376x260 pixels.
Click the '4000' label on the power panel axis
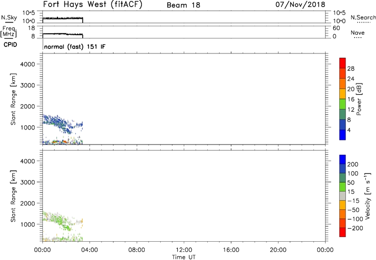coord(28,64)
